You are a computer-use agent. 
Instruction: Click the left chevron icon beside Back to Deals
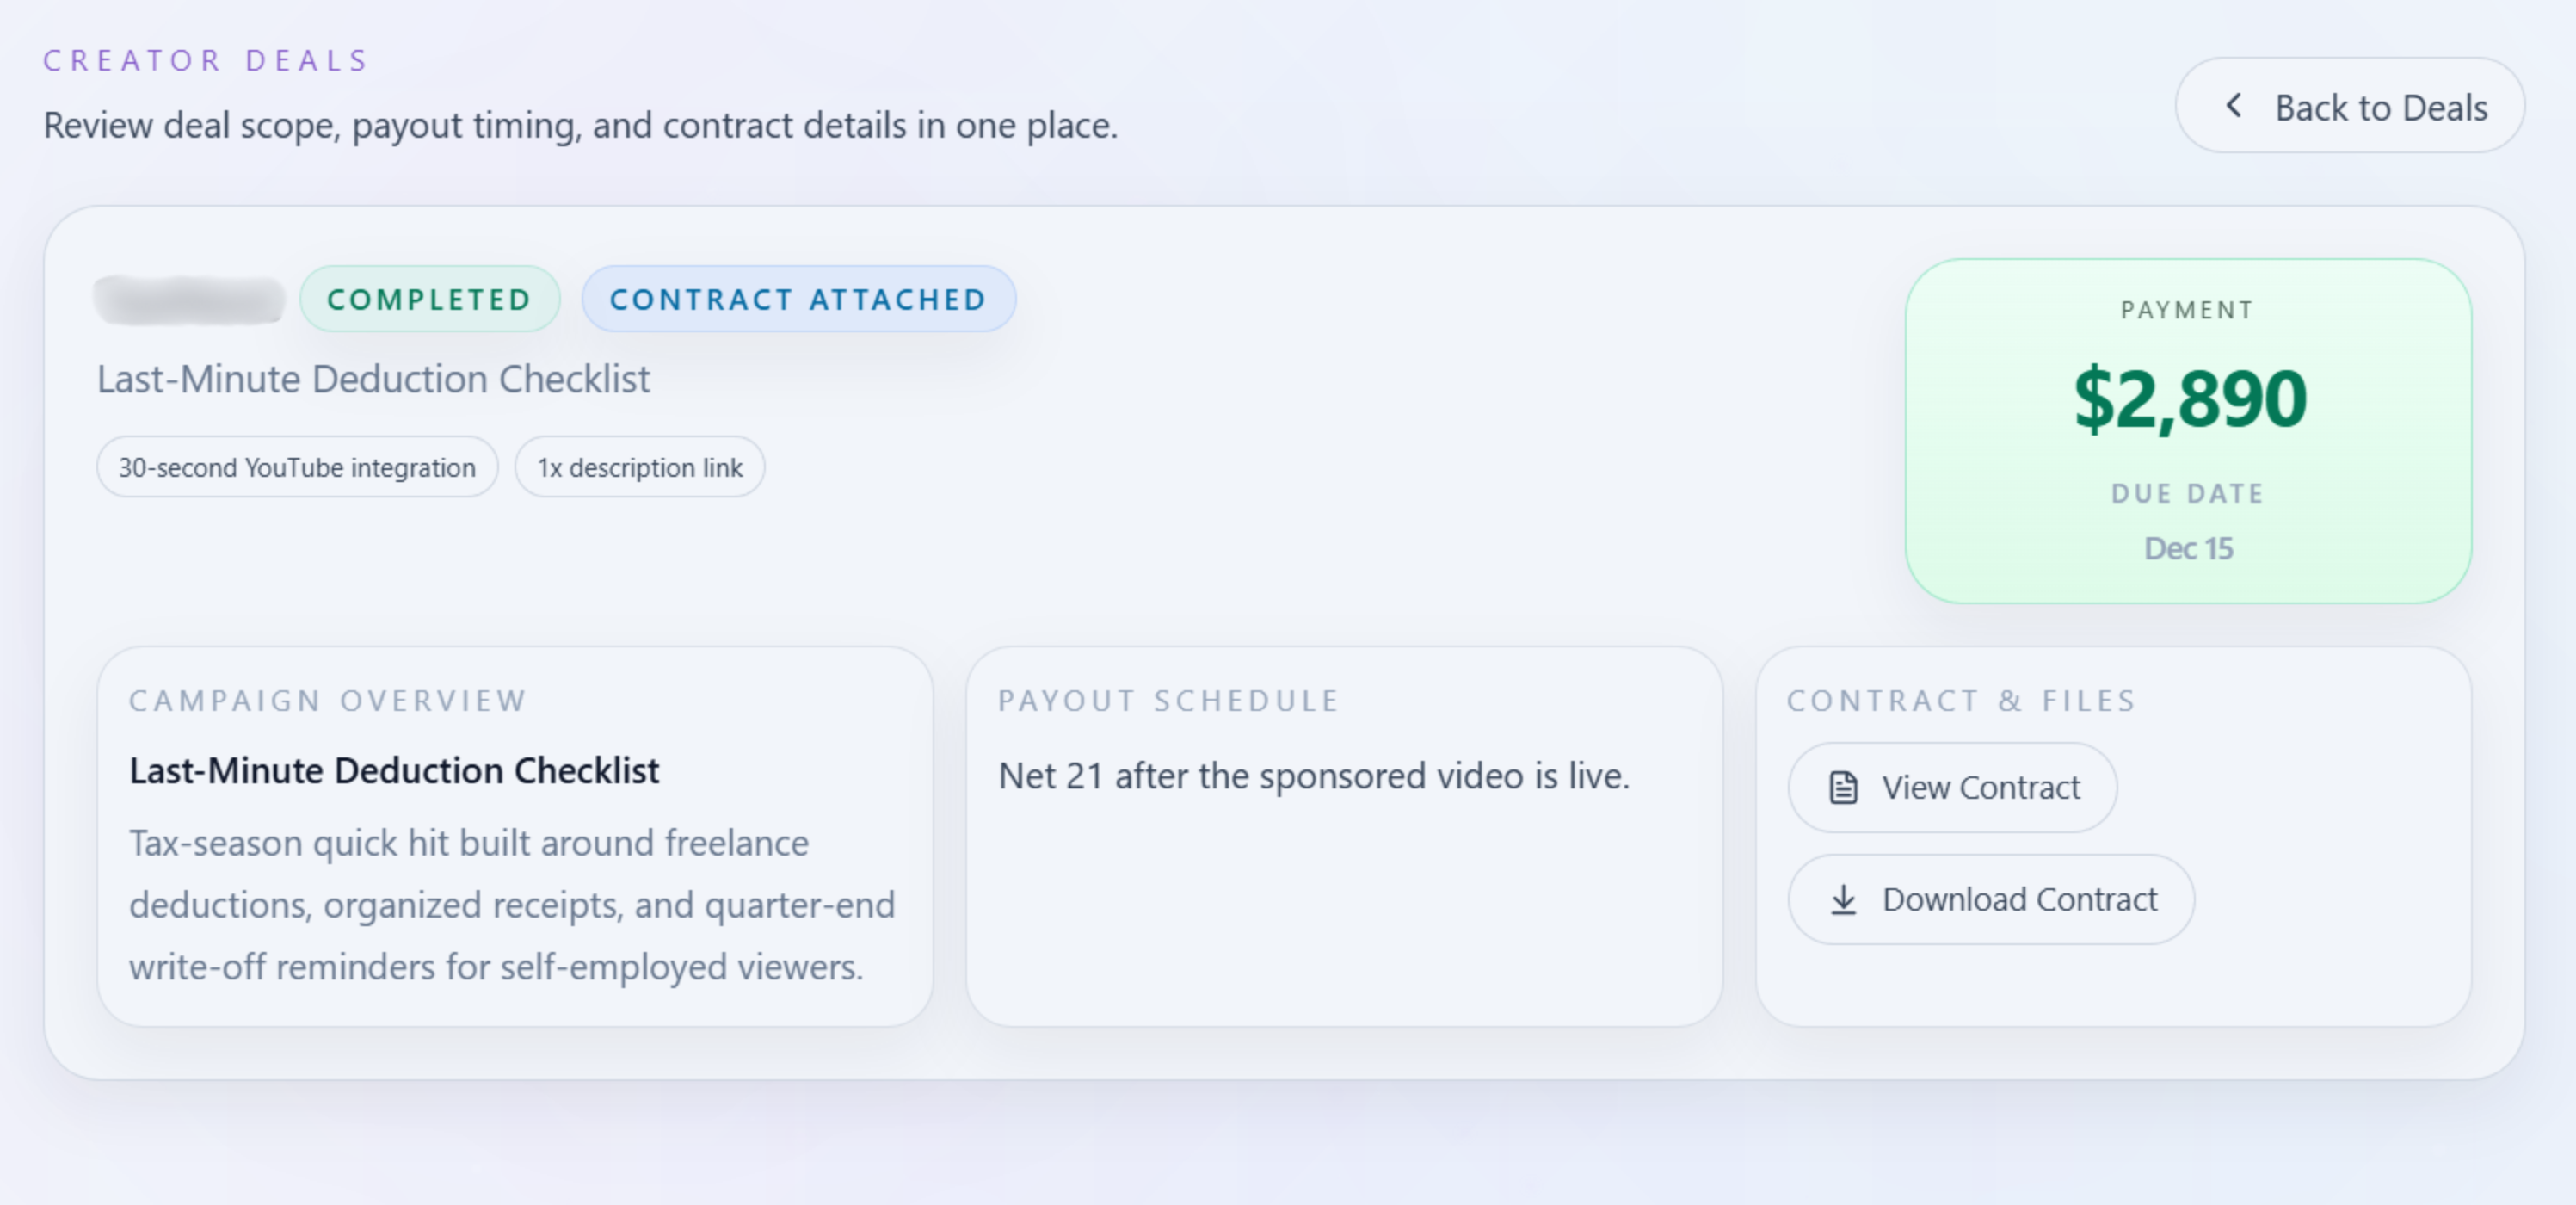pos(2233,105)
